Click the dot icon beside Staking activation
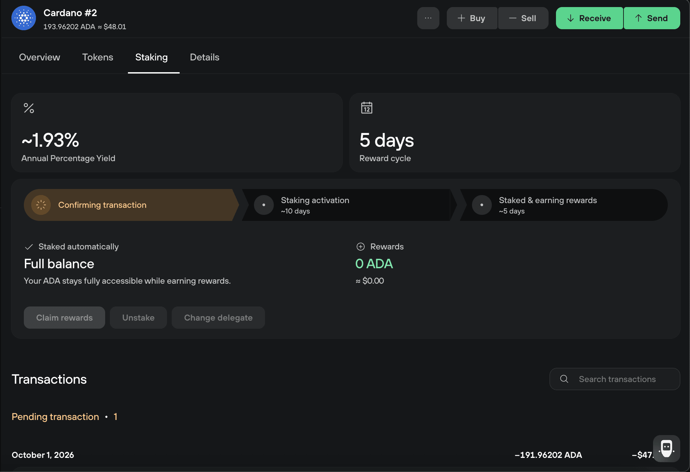 [x=264, y=205]
